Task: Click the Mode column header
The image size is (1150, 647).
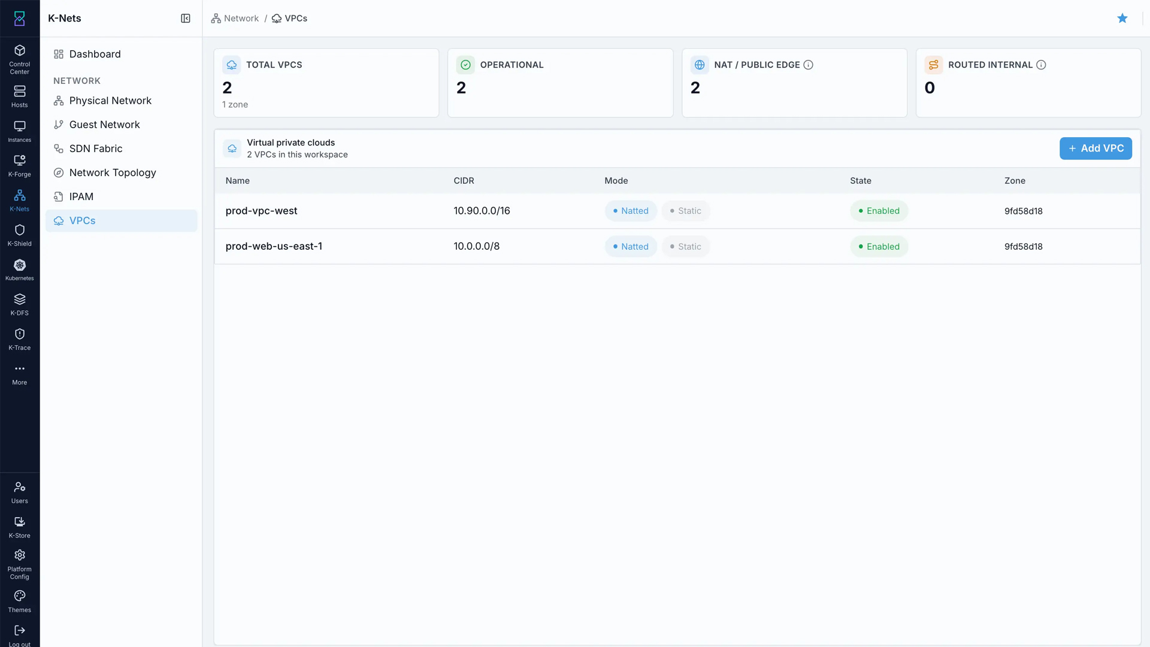Action: click(616, 181)
